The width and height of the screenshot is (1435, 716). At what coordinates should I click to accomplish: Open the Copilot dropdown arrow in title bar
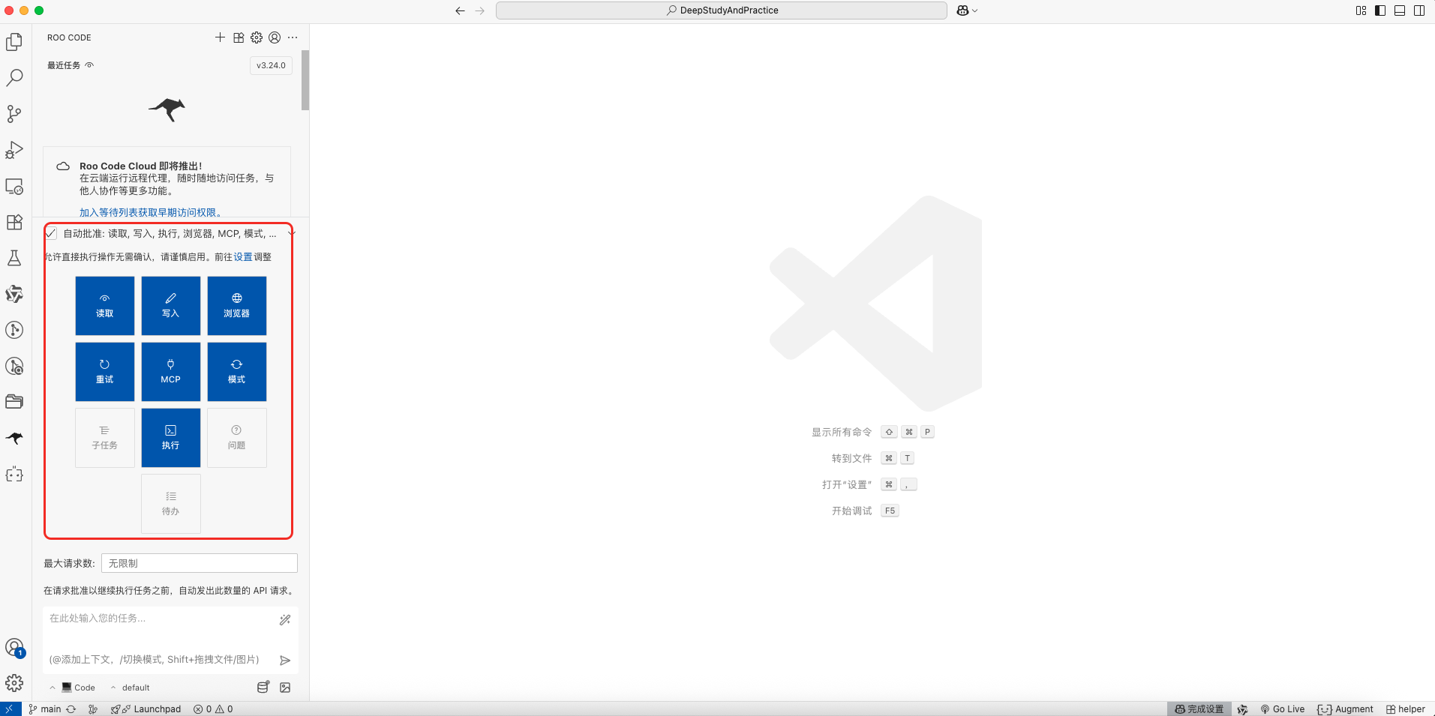pos(975,10)
